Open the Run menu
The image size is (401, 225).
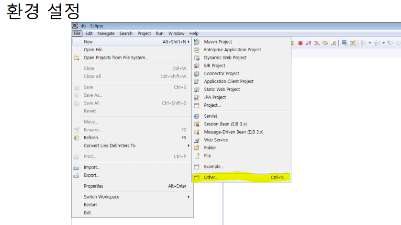pyautogui.click(x=159, y=34)
